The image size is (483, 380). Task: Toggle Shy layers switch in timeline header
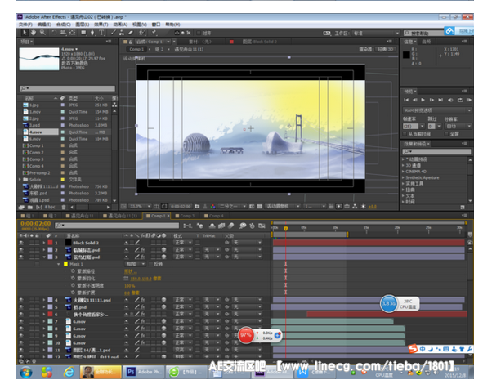pos(212,226)
